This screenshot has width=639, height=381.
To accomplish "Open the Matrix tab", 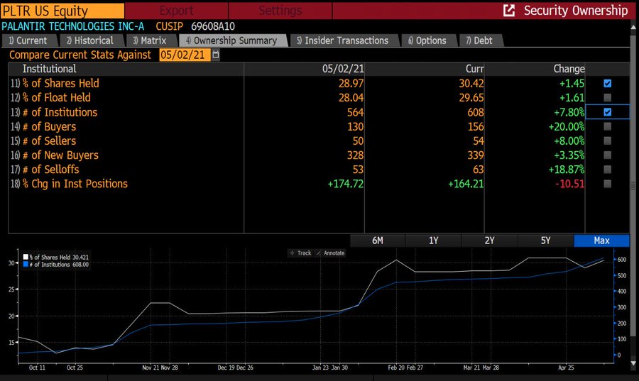I will point(151,40).
